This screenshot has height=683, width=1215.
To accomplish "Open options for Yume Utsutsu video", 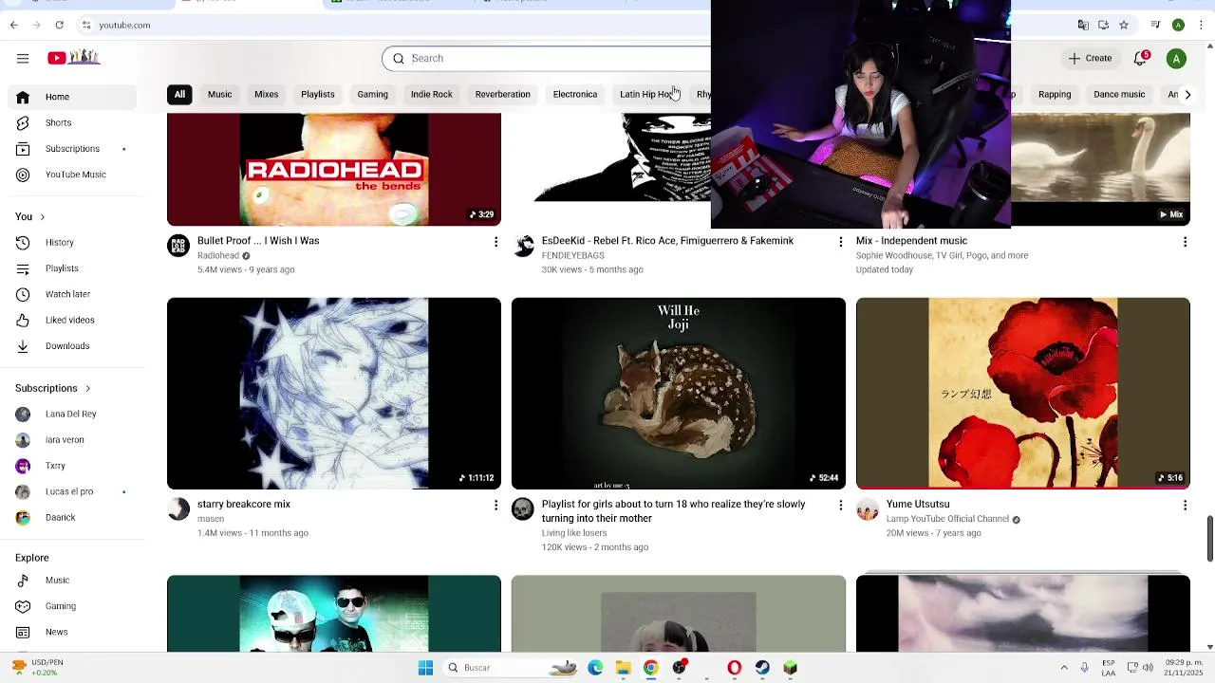I will tap(1185, 506).
